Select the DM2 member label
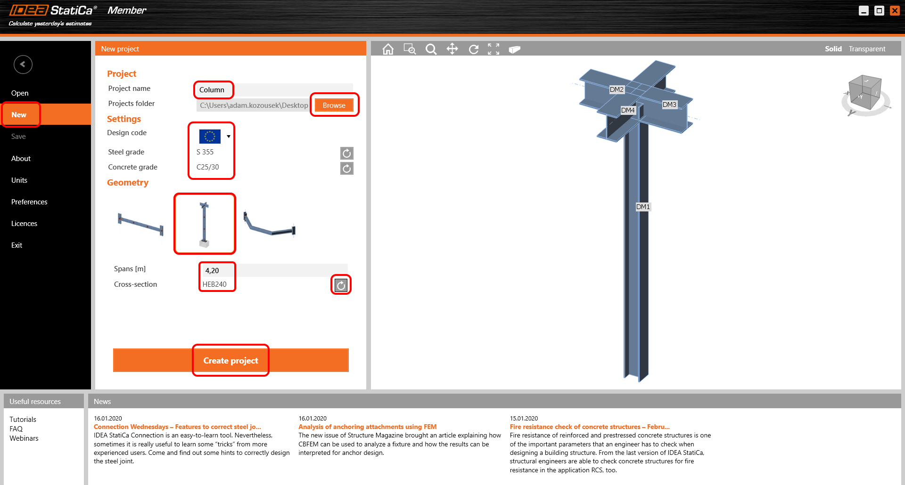The width and height of the screenshot is (905, 485). pyautogui.click(x=617, y=89)
